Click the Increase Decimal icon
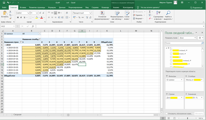206x120 pixels. coord(87,18)
